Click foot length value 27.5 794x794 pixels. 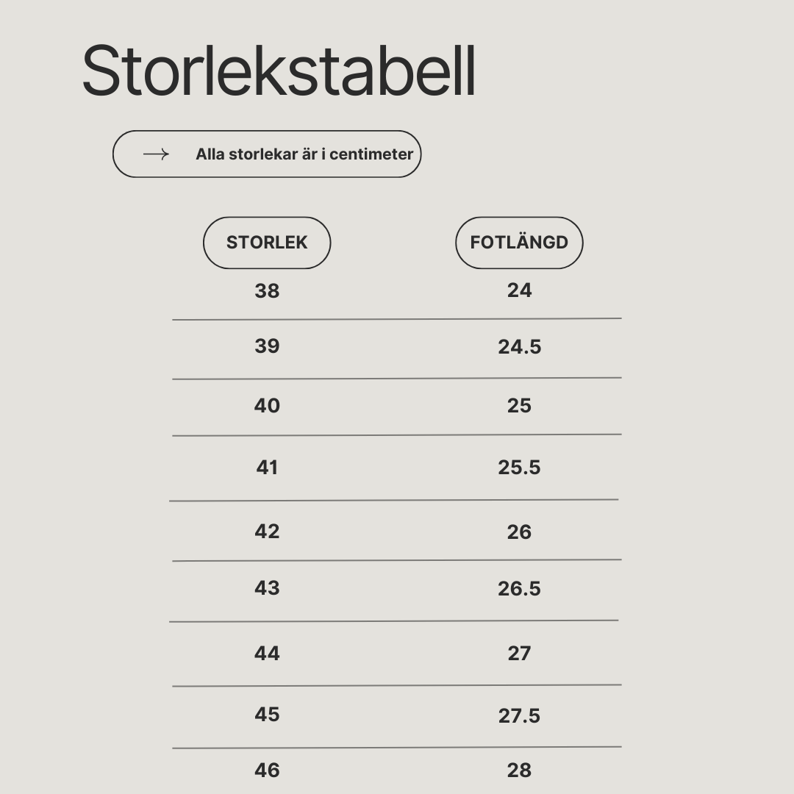tap(519, 716)
